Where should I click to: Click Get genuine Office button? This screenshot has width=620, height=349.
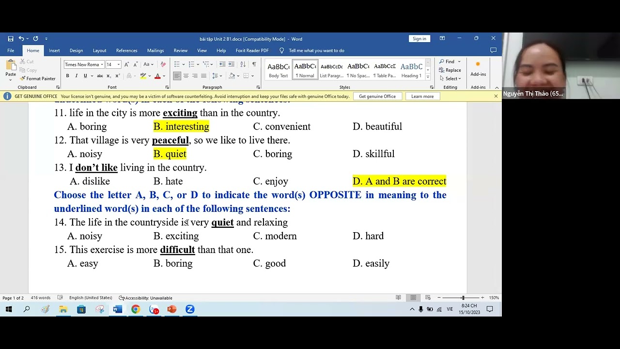[377, 96]
